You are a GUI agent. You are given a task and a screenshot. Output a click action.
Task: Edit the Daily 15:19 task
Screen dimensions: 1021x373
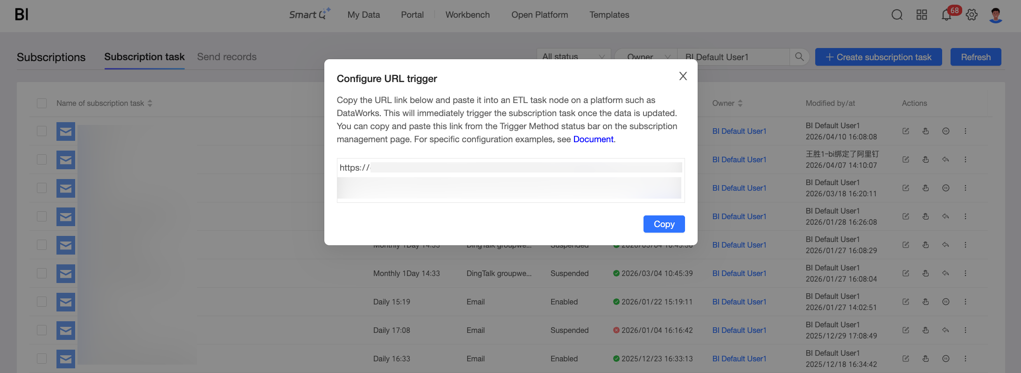[x=906, y=302]
